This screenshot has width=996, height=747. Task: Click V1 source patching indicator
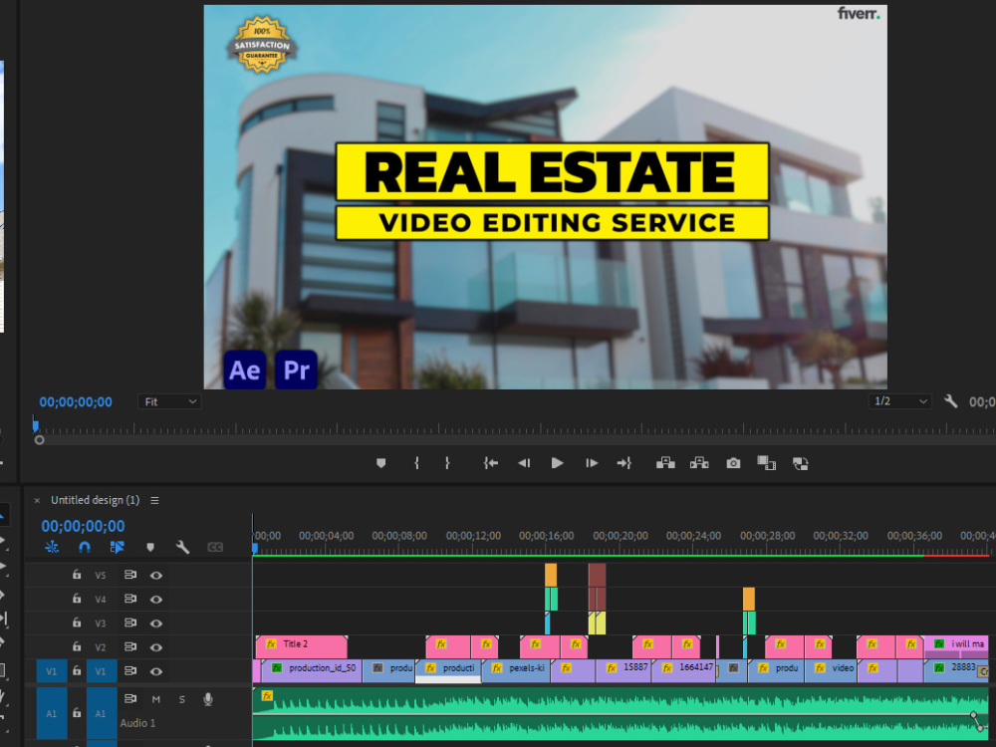click(52, 671)
